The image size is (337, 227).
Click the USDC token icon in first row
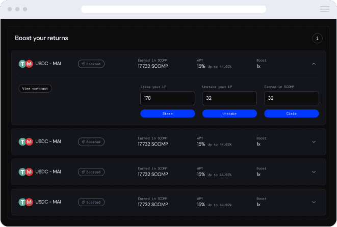[x=22, y=64]
